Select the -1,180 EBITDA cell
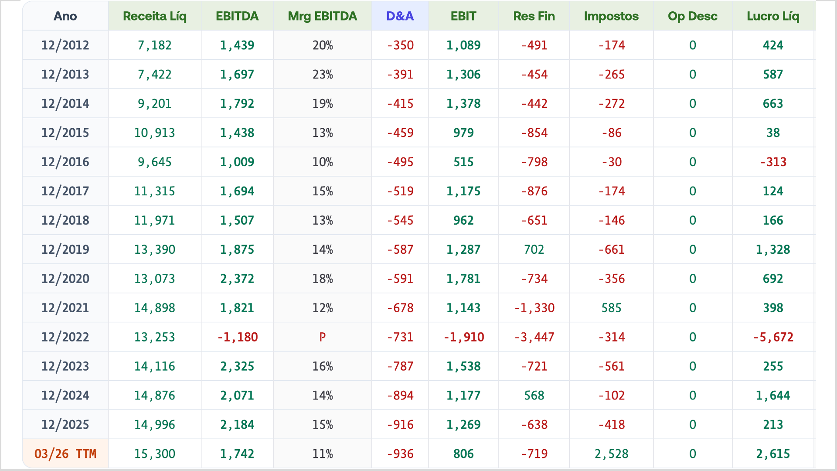Image resolution: width=837 pixels, height=471 pixels. [237, 337]
